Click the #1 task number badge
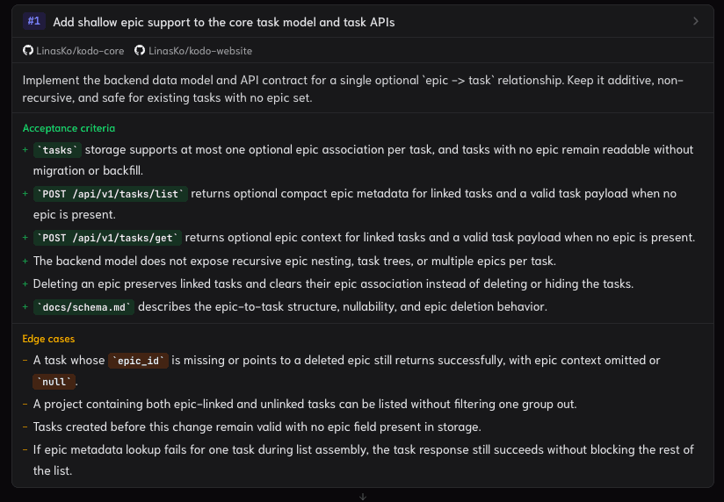 point(34,21)
